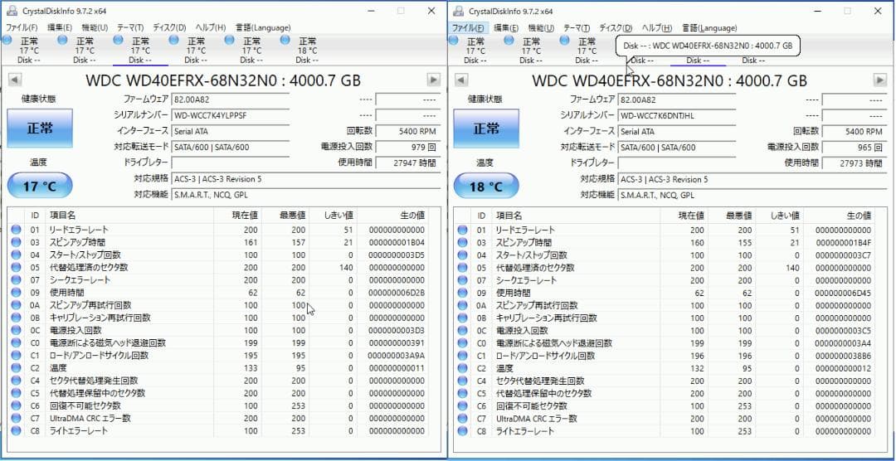Click status circle for row C6 回復不可能セクタ数 in right window

[x=462, y=405]
